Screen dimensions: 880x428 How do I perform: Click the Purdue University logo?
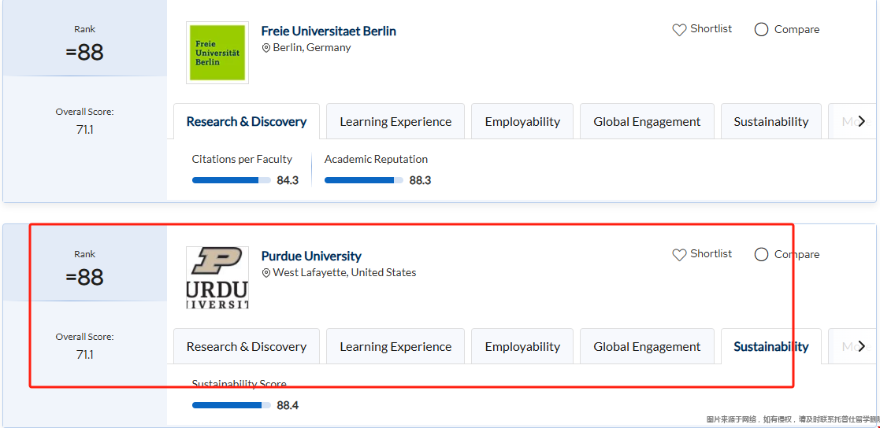click(x=217, y=278)
